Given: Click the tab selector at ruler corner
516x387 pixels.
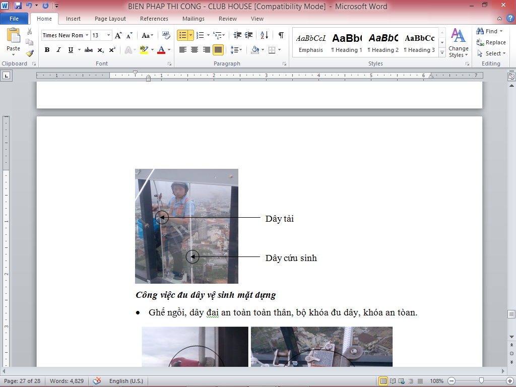Looking at the screenshot, I should pos(6,76).
